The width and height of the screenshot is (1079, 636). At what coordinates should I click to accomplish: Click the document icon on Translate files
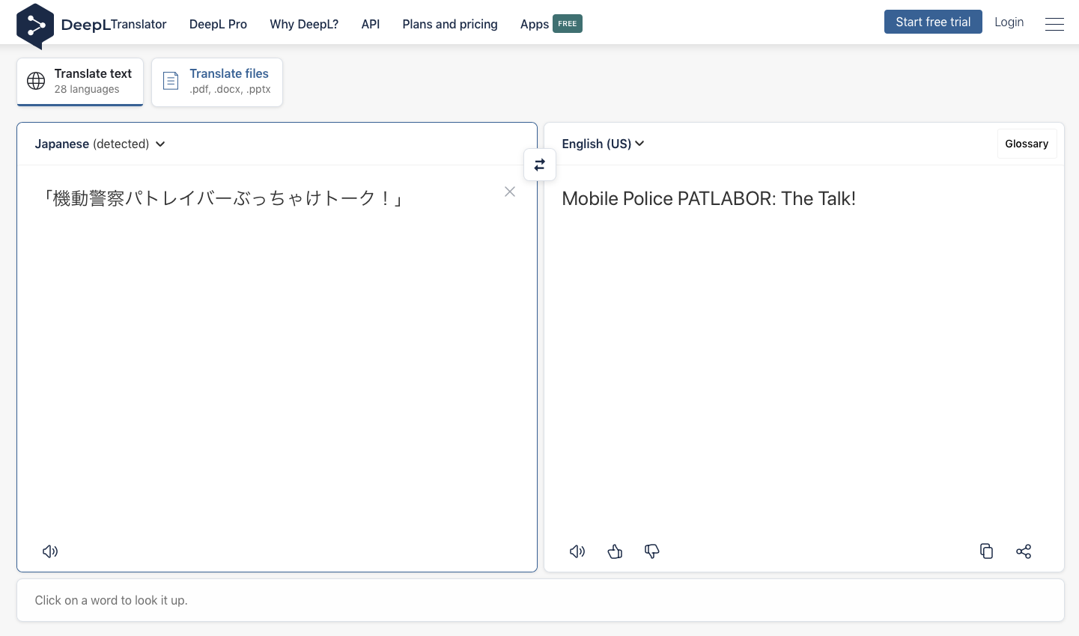pyautogui.click(x=171, y=81)
